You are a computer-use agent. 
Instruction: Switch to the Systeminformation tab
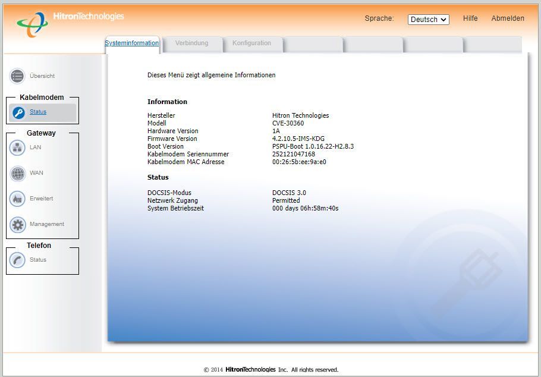(x=132, y=43)
